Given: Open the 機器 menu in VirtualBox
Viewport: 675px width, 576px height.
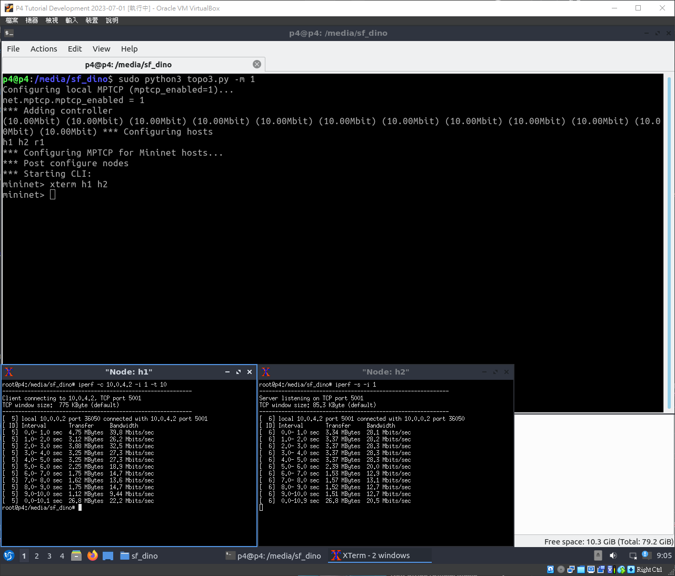Looking at the screenshot, I should click(x=32, y=21).
